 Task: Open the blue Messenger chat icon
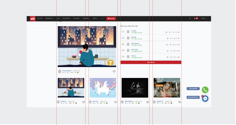pos(205,99)
